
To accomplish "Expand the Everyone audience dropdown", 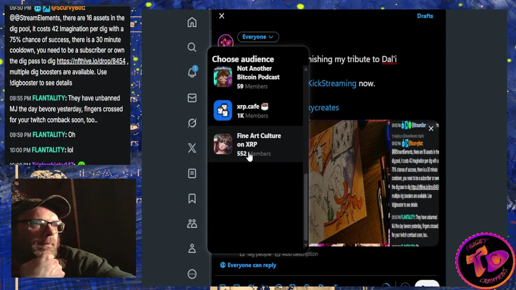I will 258,37.
